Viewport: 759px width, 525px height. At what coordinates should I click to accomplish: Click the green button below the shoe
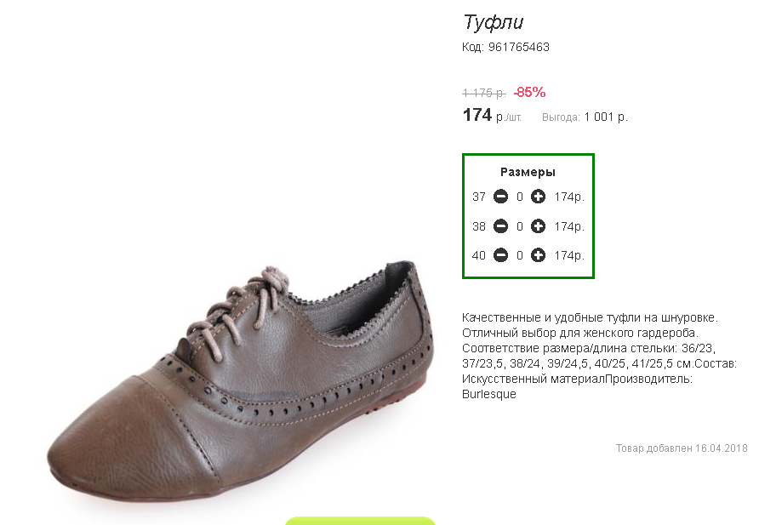(x=360, y=521)
